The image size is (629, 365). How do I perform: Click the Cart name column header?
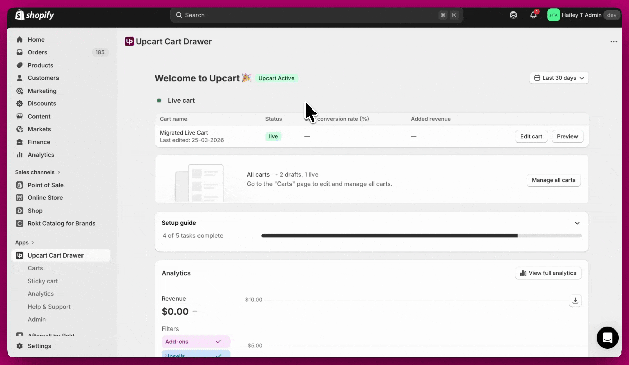point(173,119)
